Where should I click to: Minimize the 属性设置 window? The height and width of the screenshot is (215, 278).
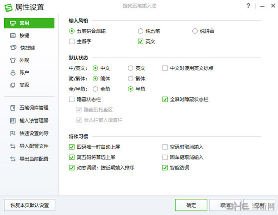click(263, 6)
